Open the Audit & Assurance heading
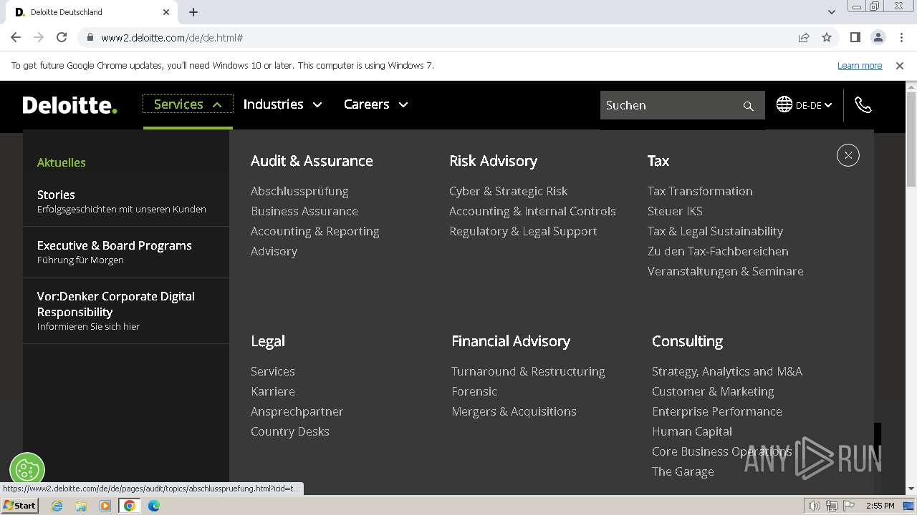The image size is (917, 515). tap(312, 161)
